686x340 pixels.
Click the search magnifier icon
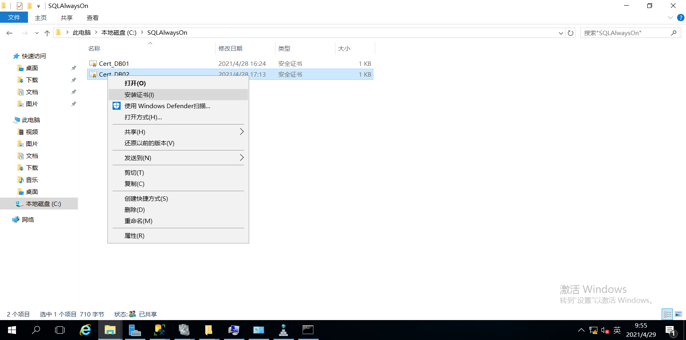pyautogui.click(x=674, y=33)
